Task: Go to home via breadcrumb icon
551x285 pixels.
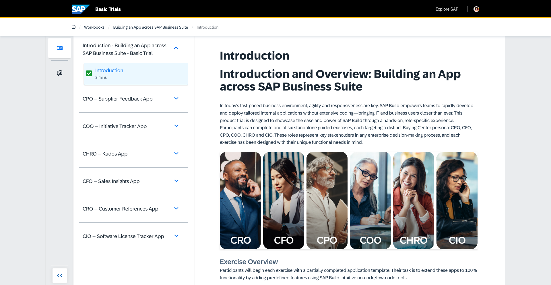Action: 73,27
